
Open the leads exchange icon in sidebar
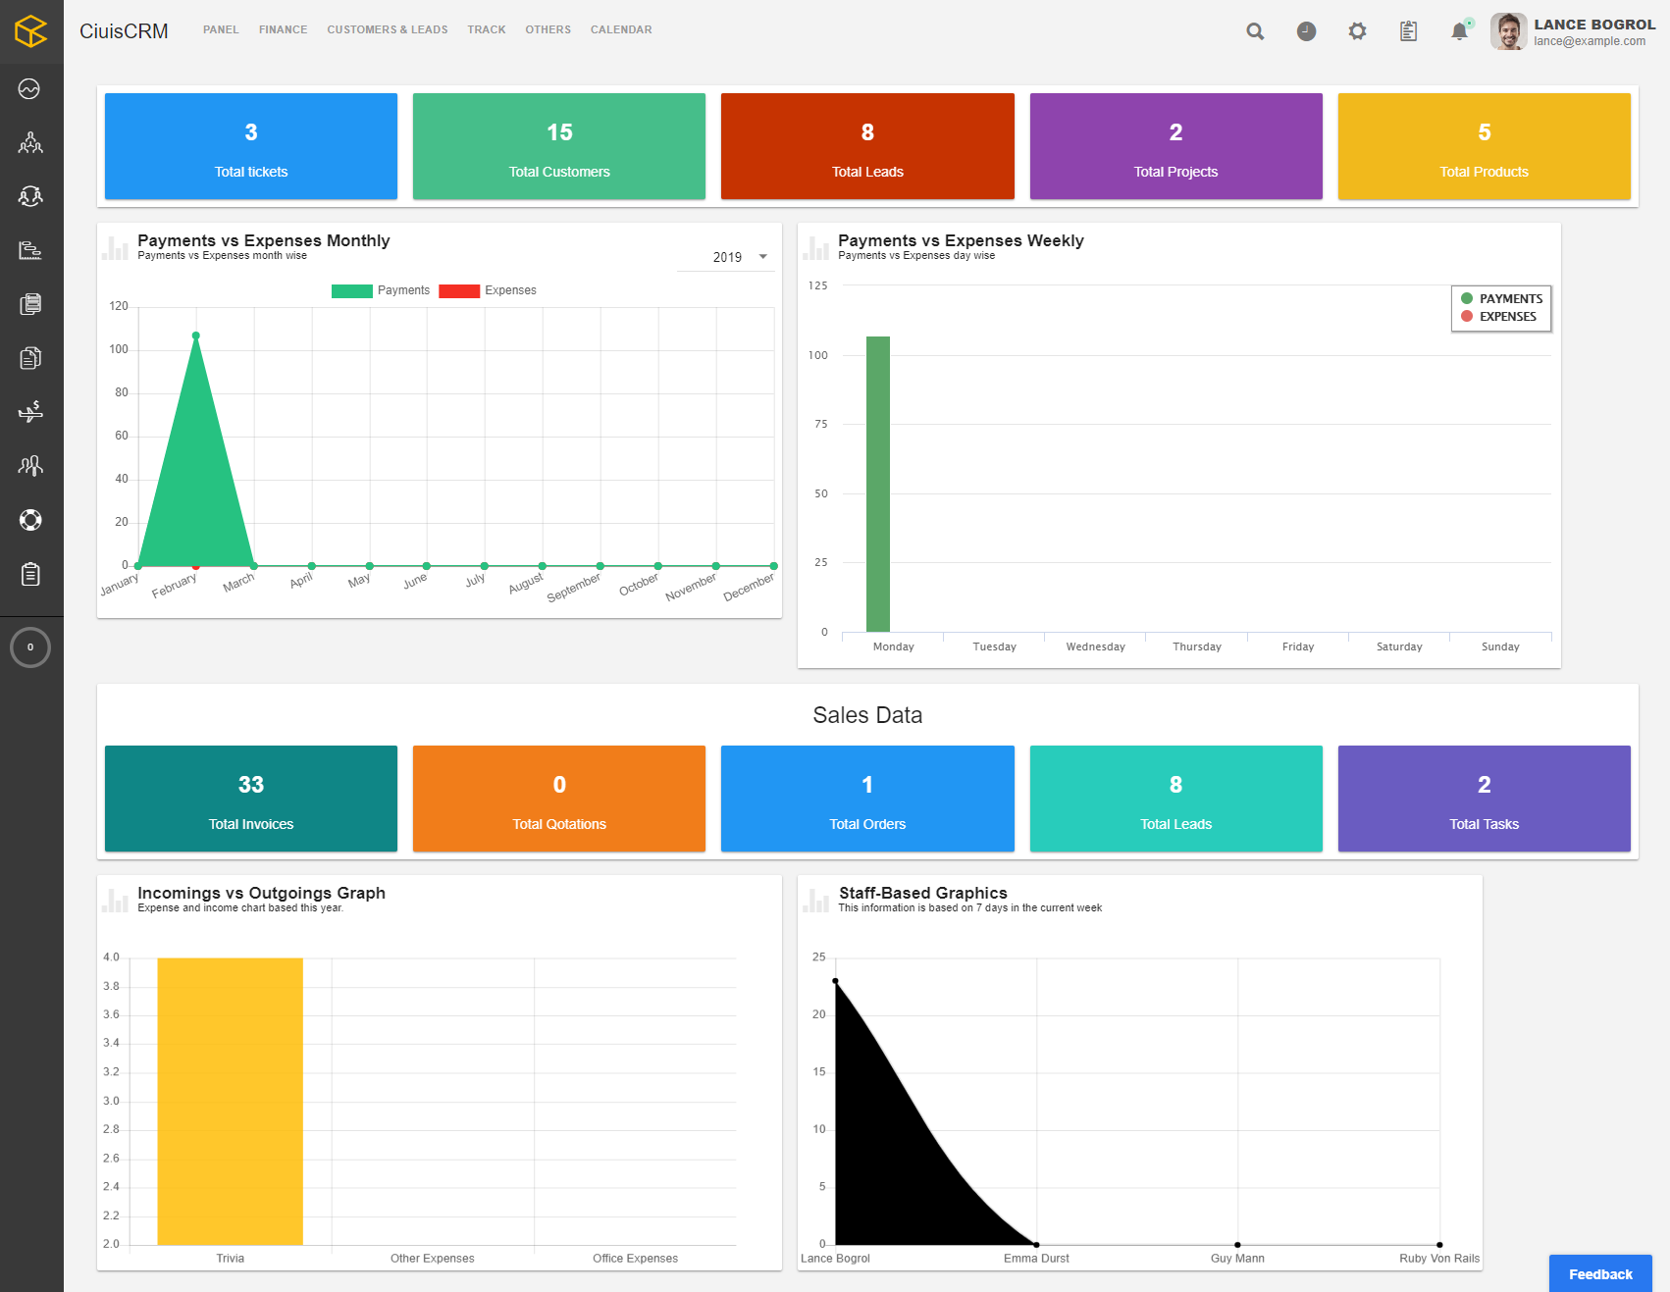click(x=30, y=195)
